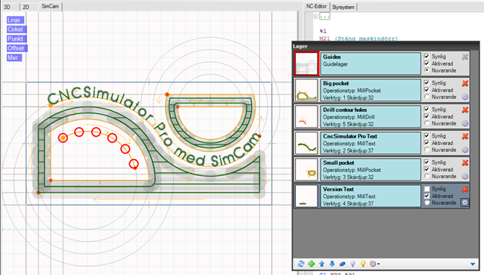Screen dimensions: 484x275
Task: Expand the toolbar overflow blue triangle
Action: coord(473,264)
